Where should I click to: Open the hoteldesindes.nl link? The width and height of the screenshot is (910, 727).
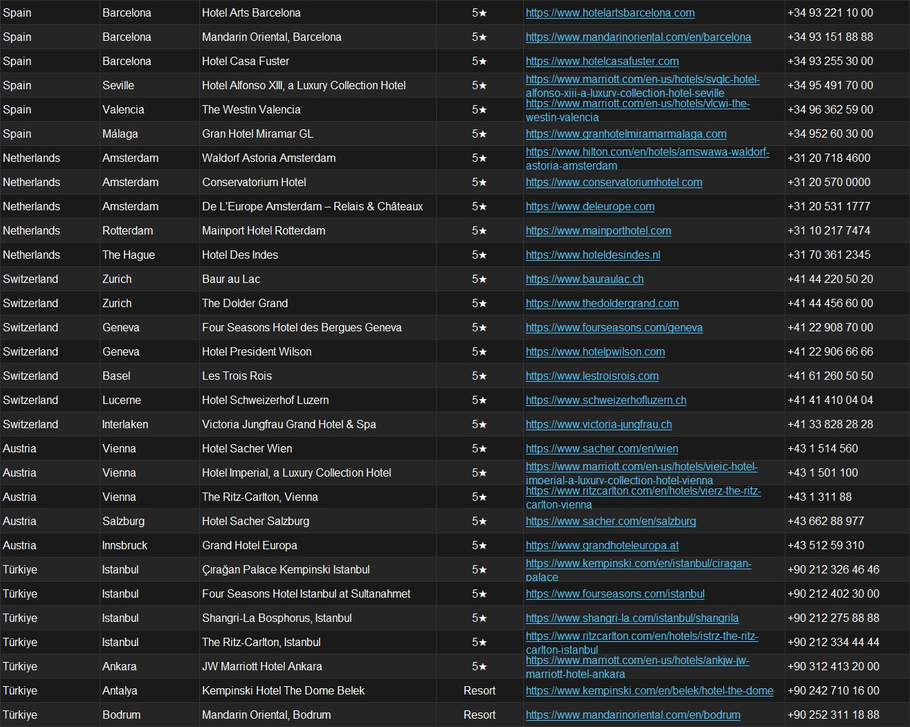point(592,255)
